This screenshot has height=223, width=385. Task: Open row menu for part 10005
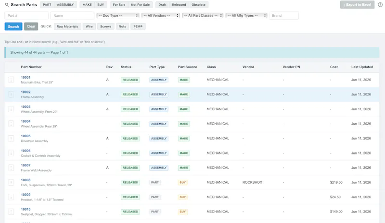(11, 139)
